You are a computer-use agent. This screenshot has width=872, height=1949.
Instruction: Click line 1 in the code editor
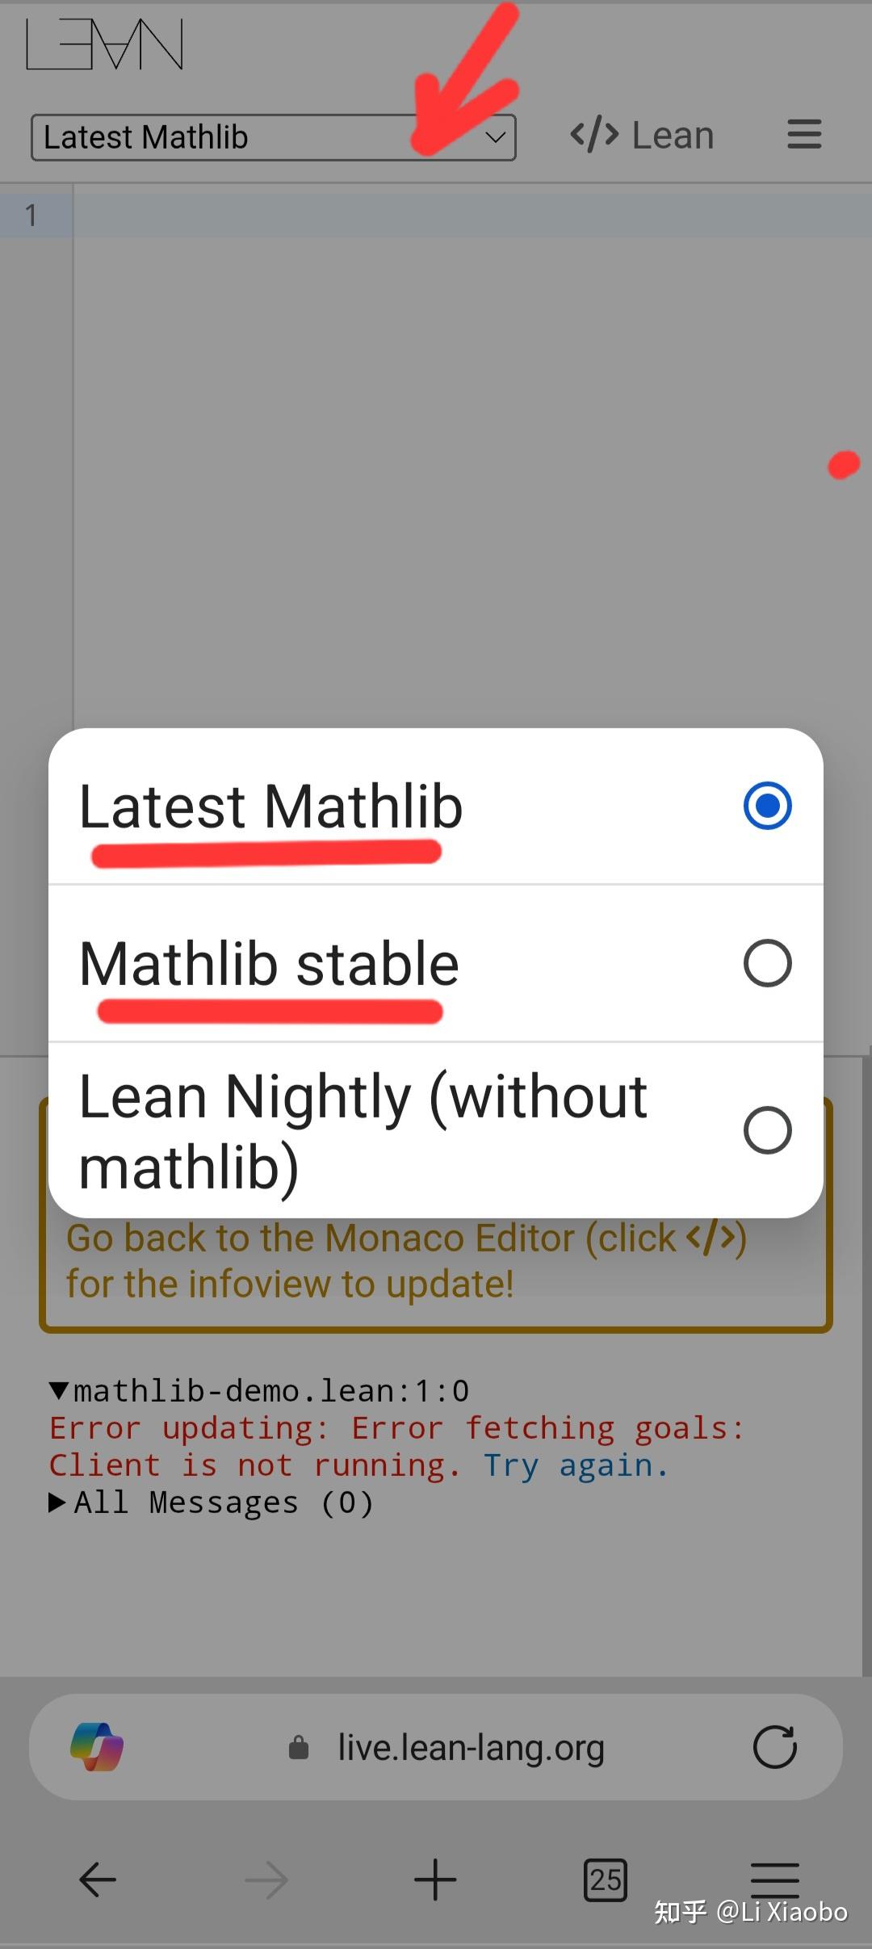coord(468,216)
